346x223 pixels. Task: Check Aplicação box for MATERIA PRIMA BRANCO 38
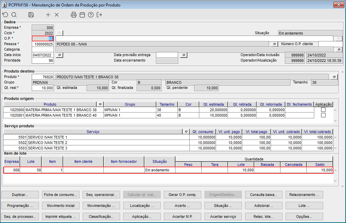tap(323, 110)
